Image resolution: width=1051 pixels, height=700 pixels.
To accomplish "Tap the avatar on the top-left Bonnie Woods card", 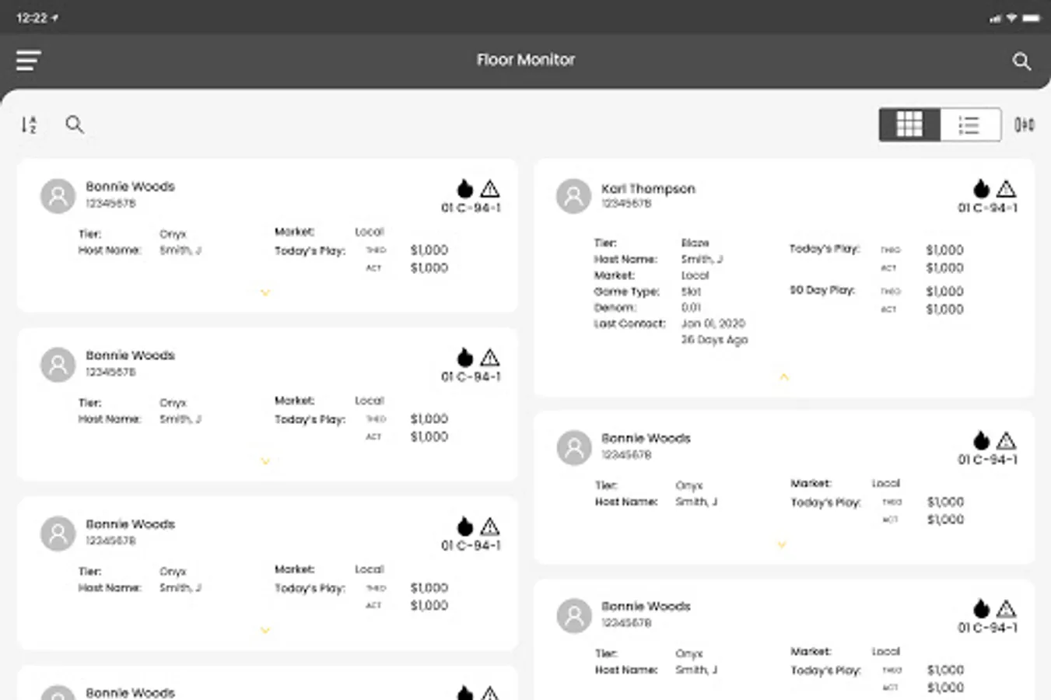I will (x=58, y=196).
